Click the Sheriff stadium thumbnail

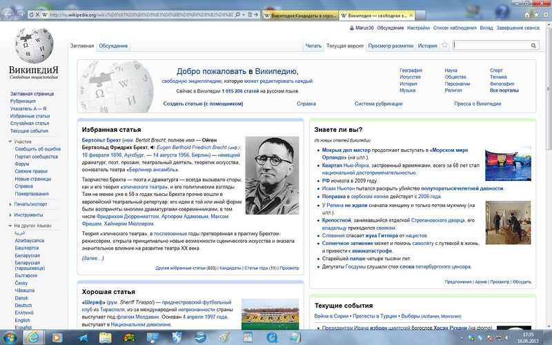tap(270, 315)
